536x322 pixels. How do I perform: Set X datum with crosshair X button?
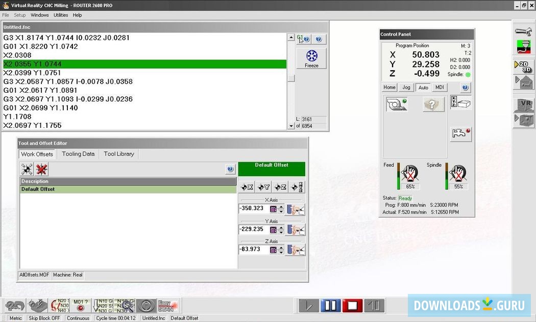pyautogui.click(x=247, y=187)
